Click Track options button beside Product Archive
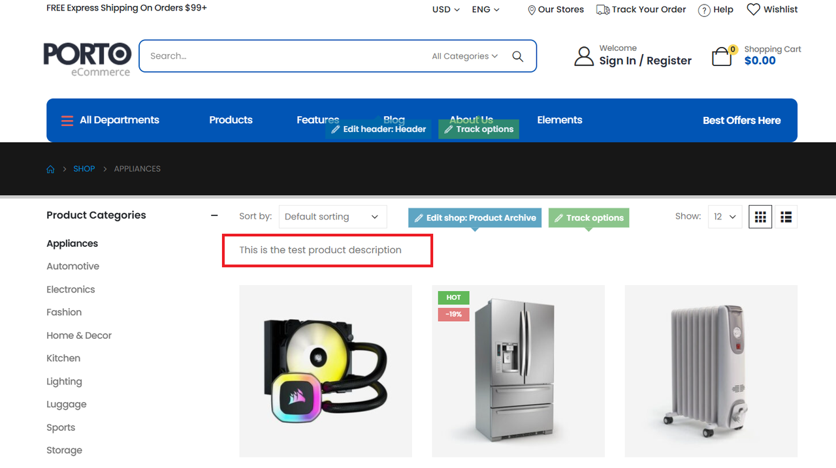836x468 pixels. (x=588, y=218)
